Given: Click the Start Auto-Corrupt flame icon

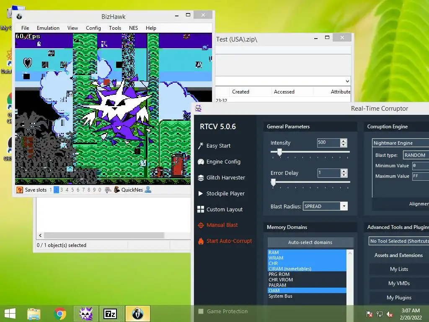Looking at the screenshot, I should pyautogui.click(x=201, y=241).
